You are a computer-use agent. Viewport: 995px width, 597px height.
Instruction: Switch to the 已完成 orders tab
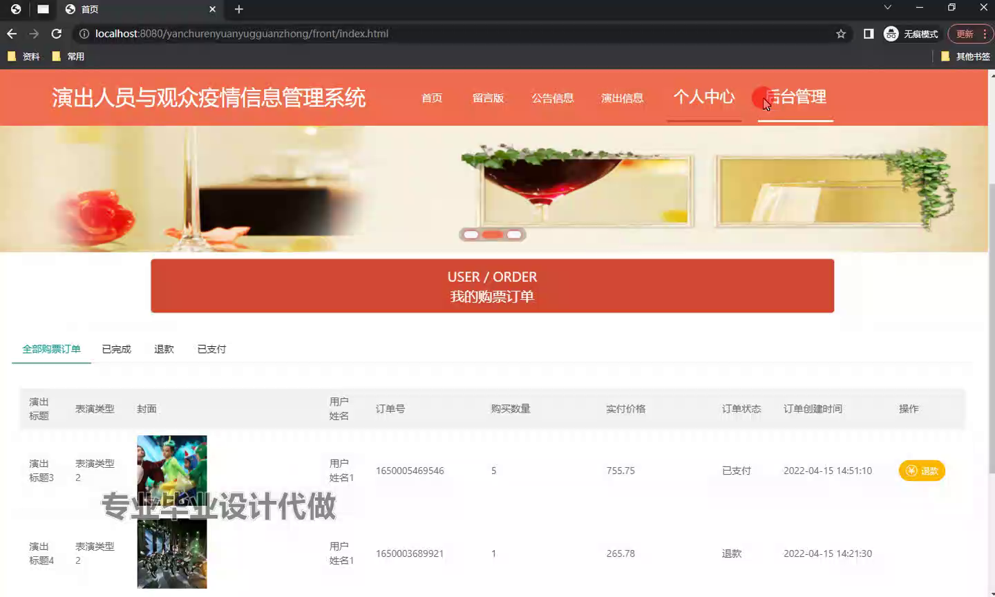pyautogui.click(x=116, y=349)
